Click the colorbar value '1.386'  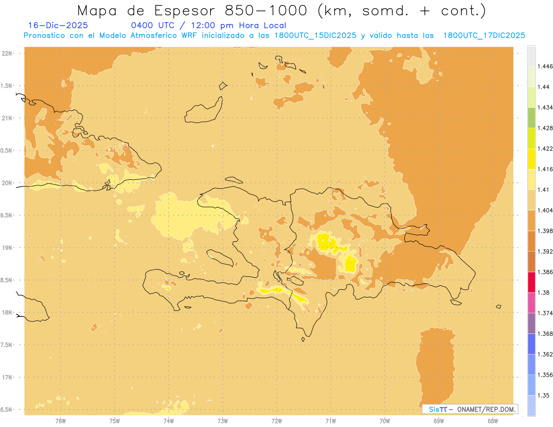(x=545, y=272)
